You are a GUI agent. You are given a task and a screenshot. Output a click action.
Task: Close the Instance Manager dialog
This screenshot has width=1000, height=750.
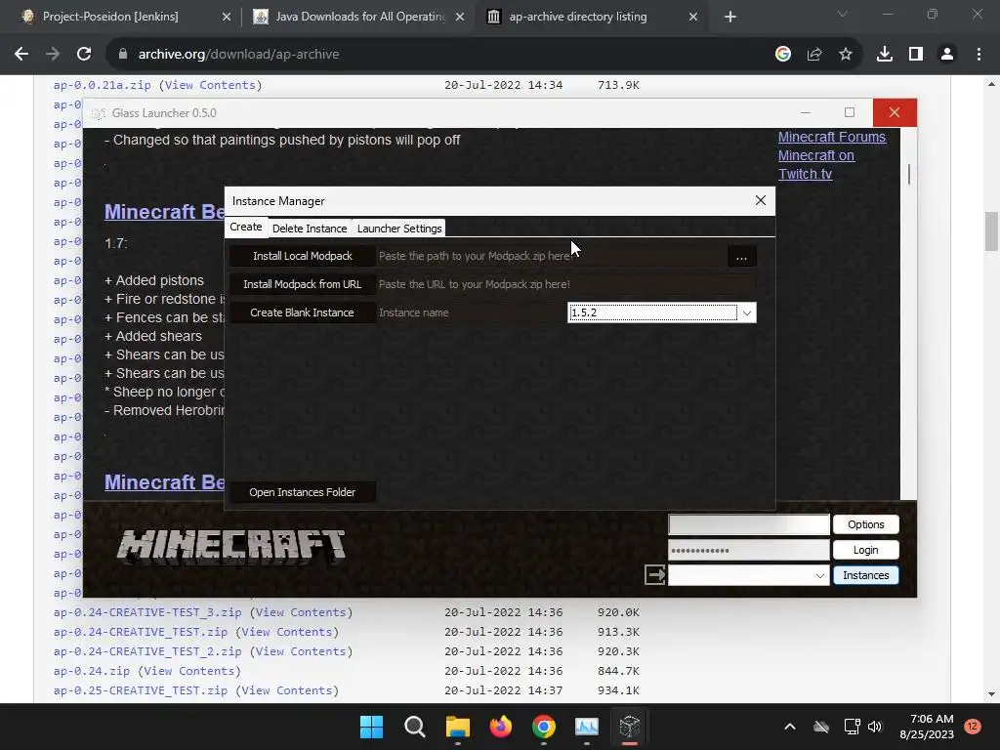click(x=760, y=201)
